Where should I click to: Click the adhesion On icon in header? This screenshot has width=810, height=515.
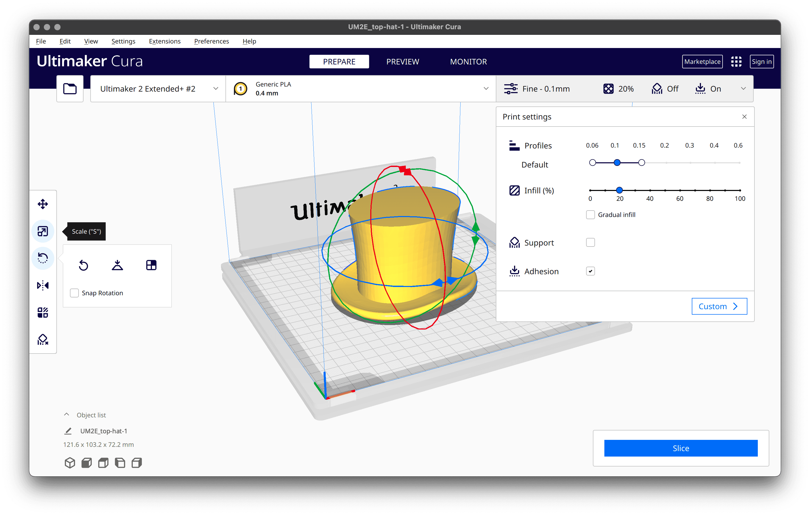click(x=700, y=89)
